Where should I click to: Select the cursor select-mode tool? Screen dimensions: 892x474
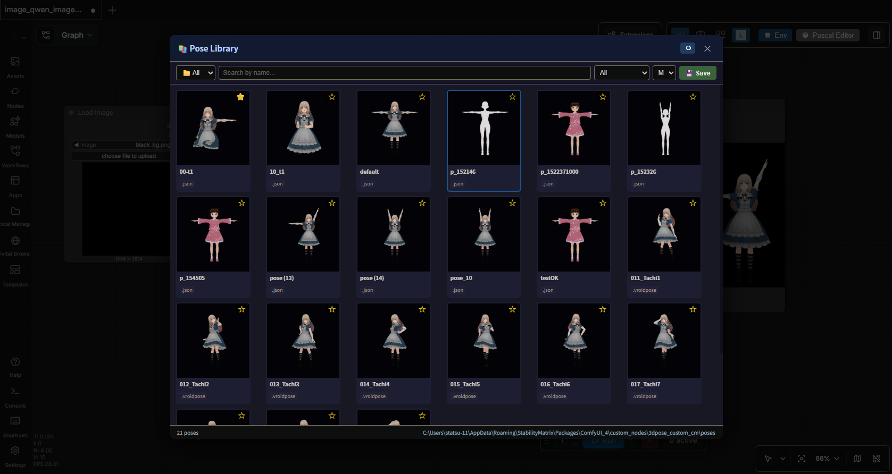[768, 459]
